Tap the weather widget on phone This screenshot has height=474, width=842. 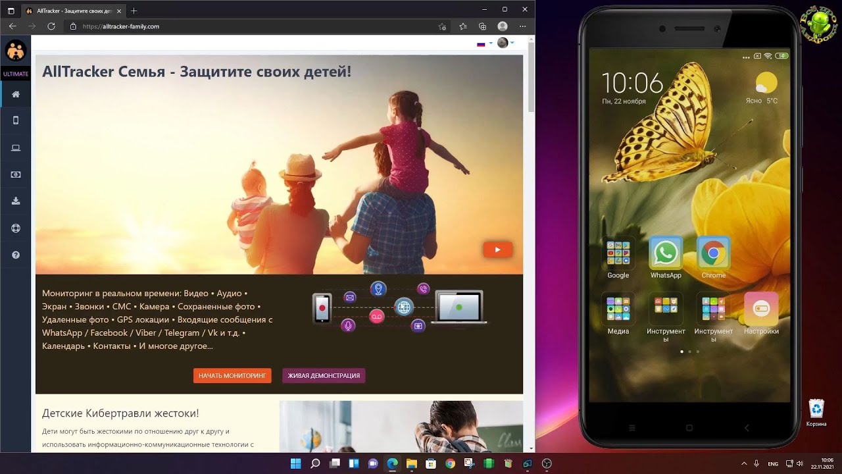[x=763, y=88]
